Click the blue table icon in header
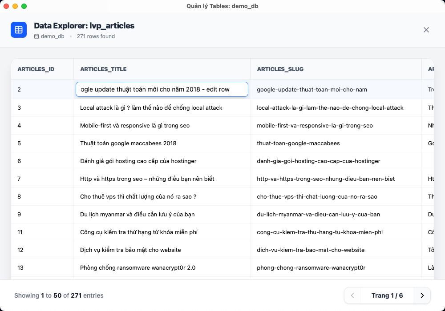Screen dimensions: 445x311 click(19, 30)
